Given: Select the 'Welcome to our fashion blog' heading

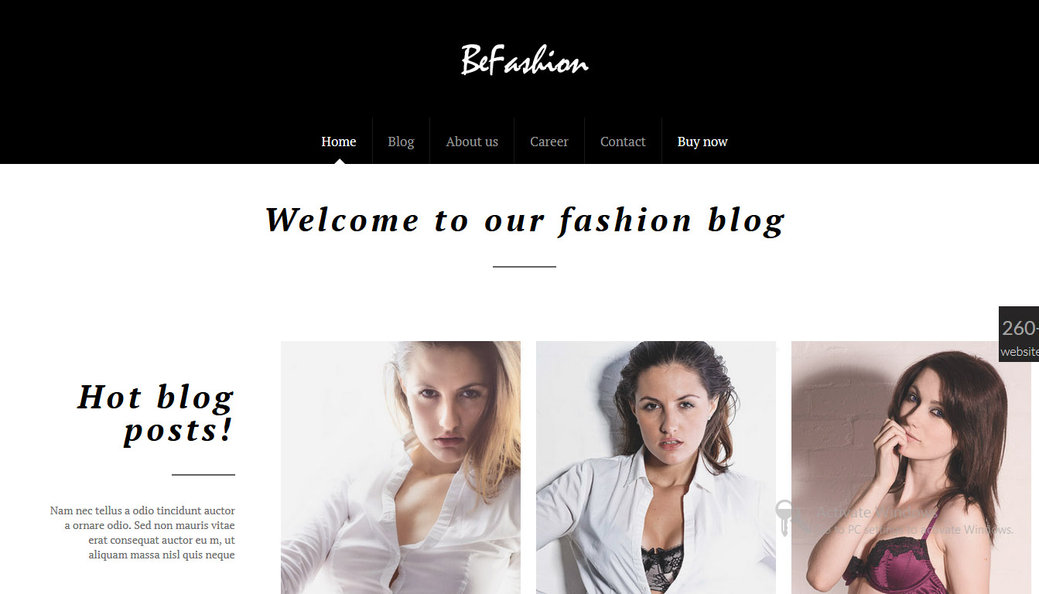Looking at the screenshot, I should (525, 220).
